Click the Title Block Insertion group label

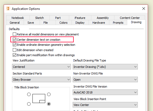(27, 87)
